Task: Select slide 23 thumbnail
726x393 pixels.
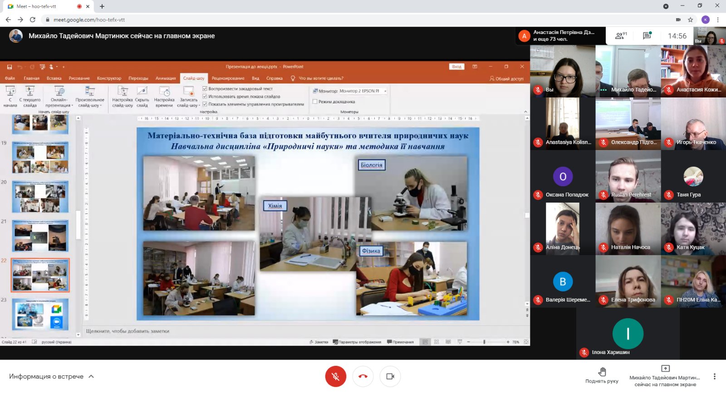Action: tap(40, 314)
